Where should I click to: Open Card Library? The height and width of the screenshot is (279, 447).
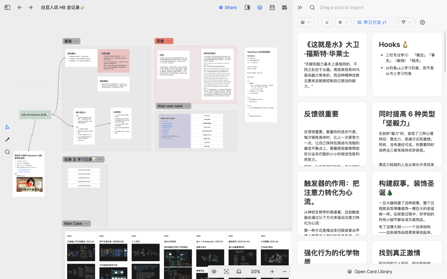pos(370,272)
